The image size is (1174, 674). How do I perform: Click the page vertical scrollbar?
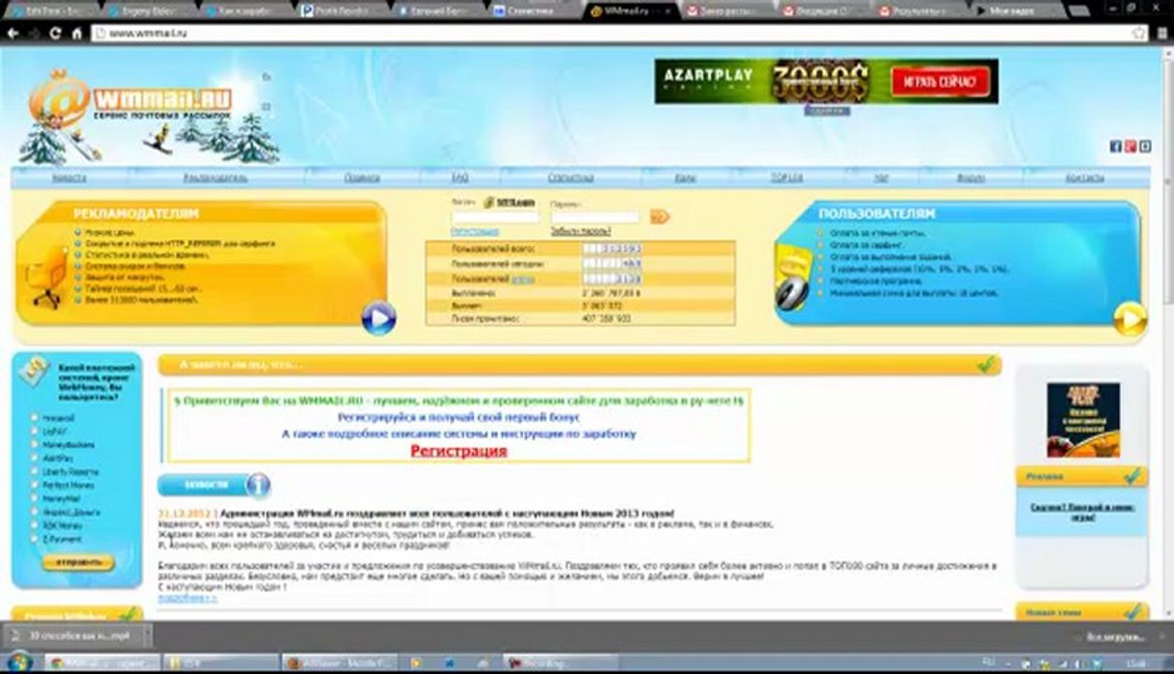(x=1167, y=332)
